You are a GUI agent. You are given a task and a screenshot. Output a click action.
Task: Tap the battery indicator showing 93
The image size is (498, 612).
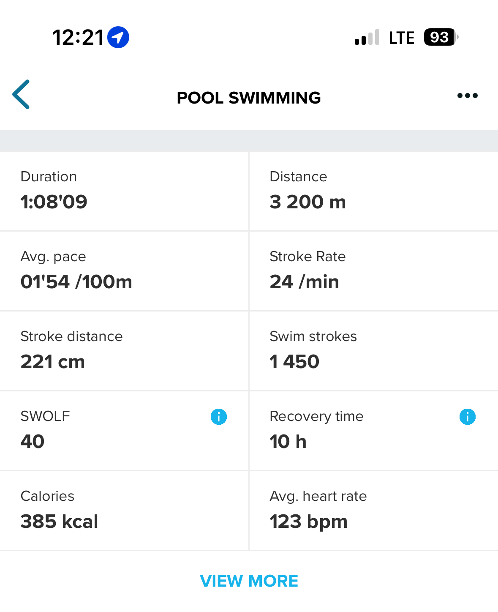click(x=440, y=37)
